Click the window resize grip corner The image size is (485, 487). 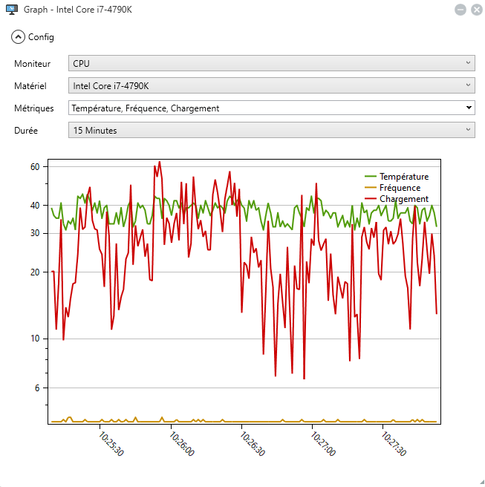pos(481,483)
